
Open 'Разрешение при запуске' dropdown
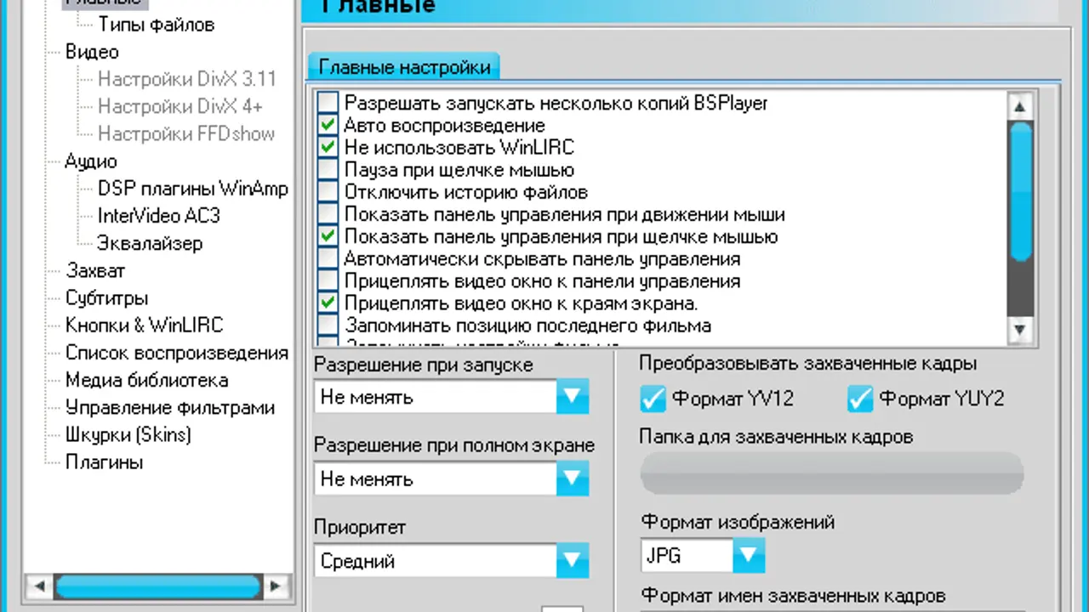pos(572,397)
